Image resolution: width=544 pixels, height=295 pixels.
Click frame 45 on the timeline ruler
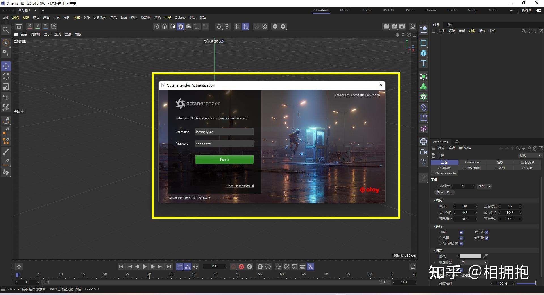point(216,275)
